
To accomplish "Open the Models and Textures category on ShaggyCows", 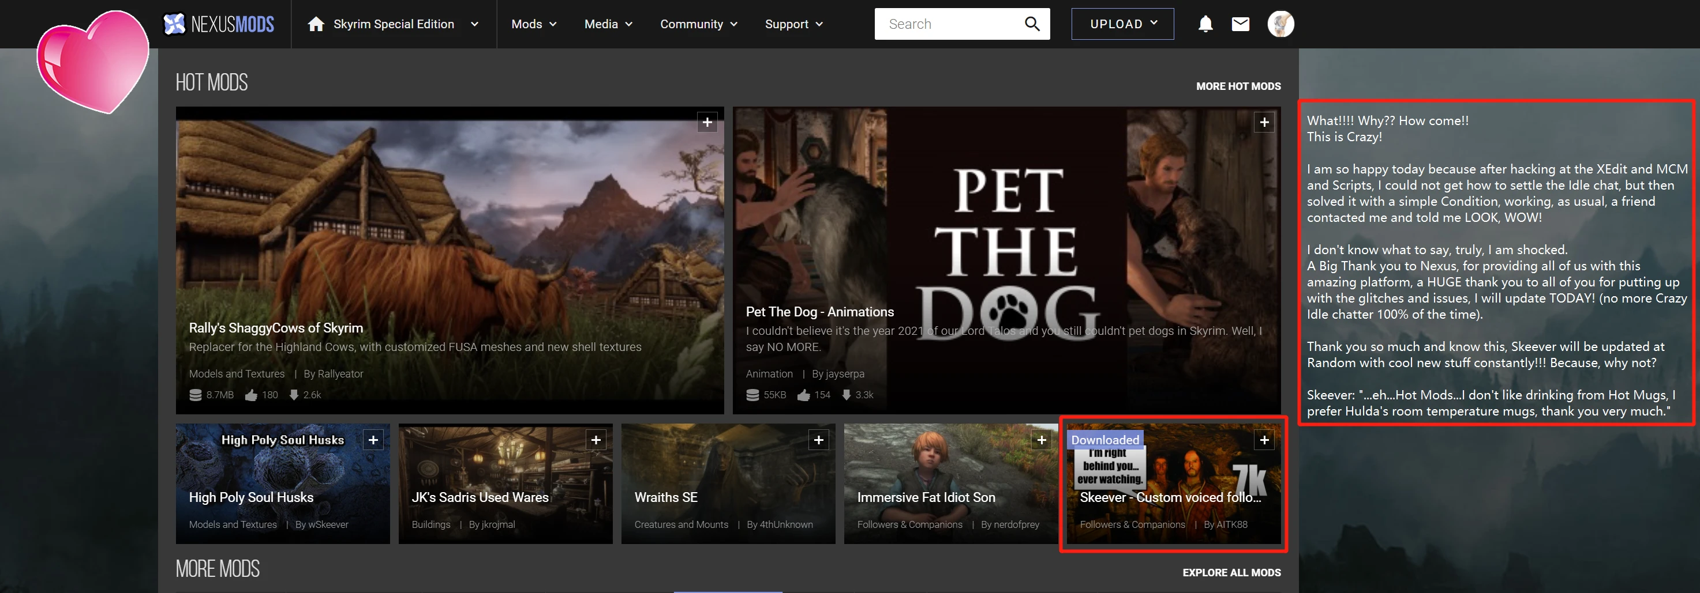I will (x=237, y=373).
